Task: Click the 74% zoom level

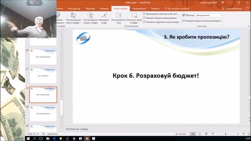Action: point(244,134)
